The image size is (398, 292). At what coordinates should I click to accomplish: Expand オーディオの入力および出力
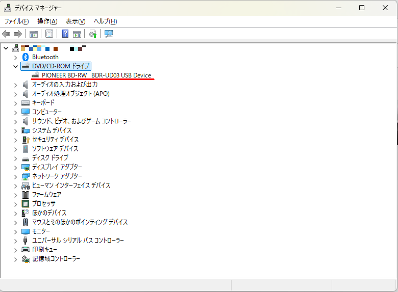(15, 85)
